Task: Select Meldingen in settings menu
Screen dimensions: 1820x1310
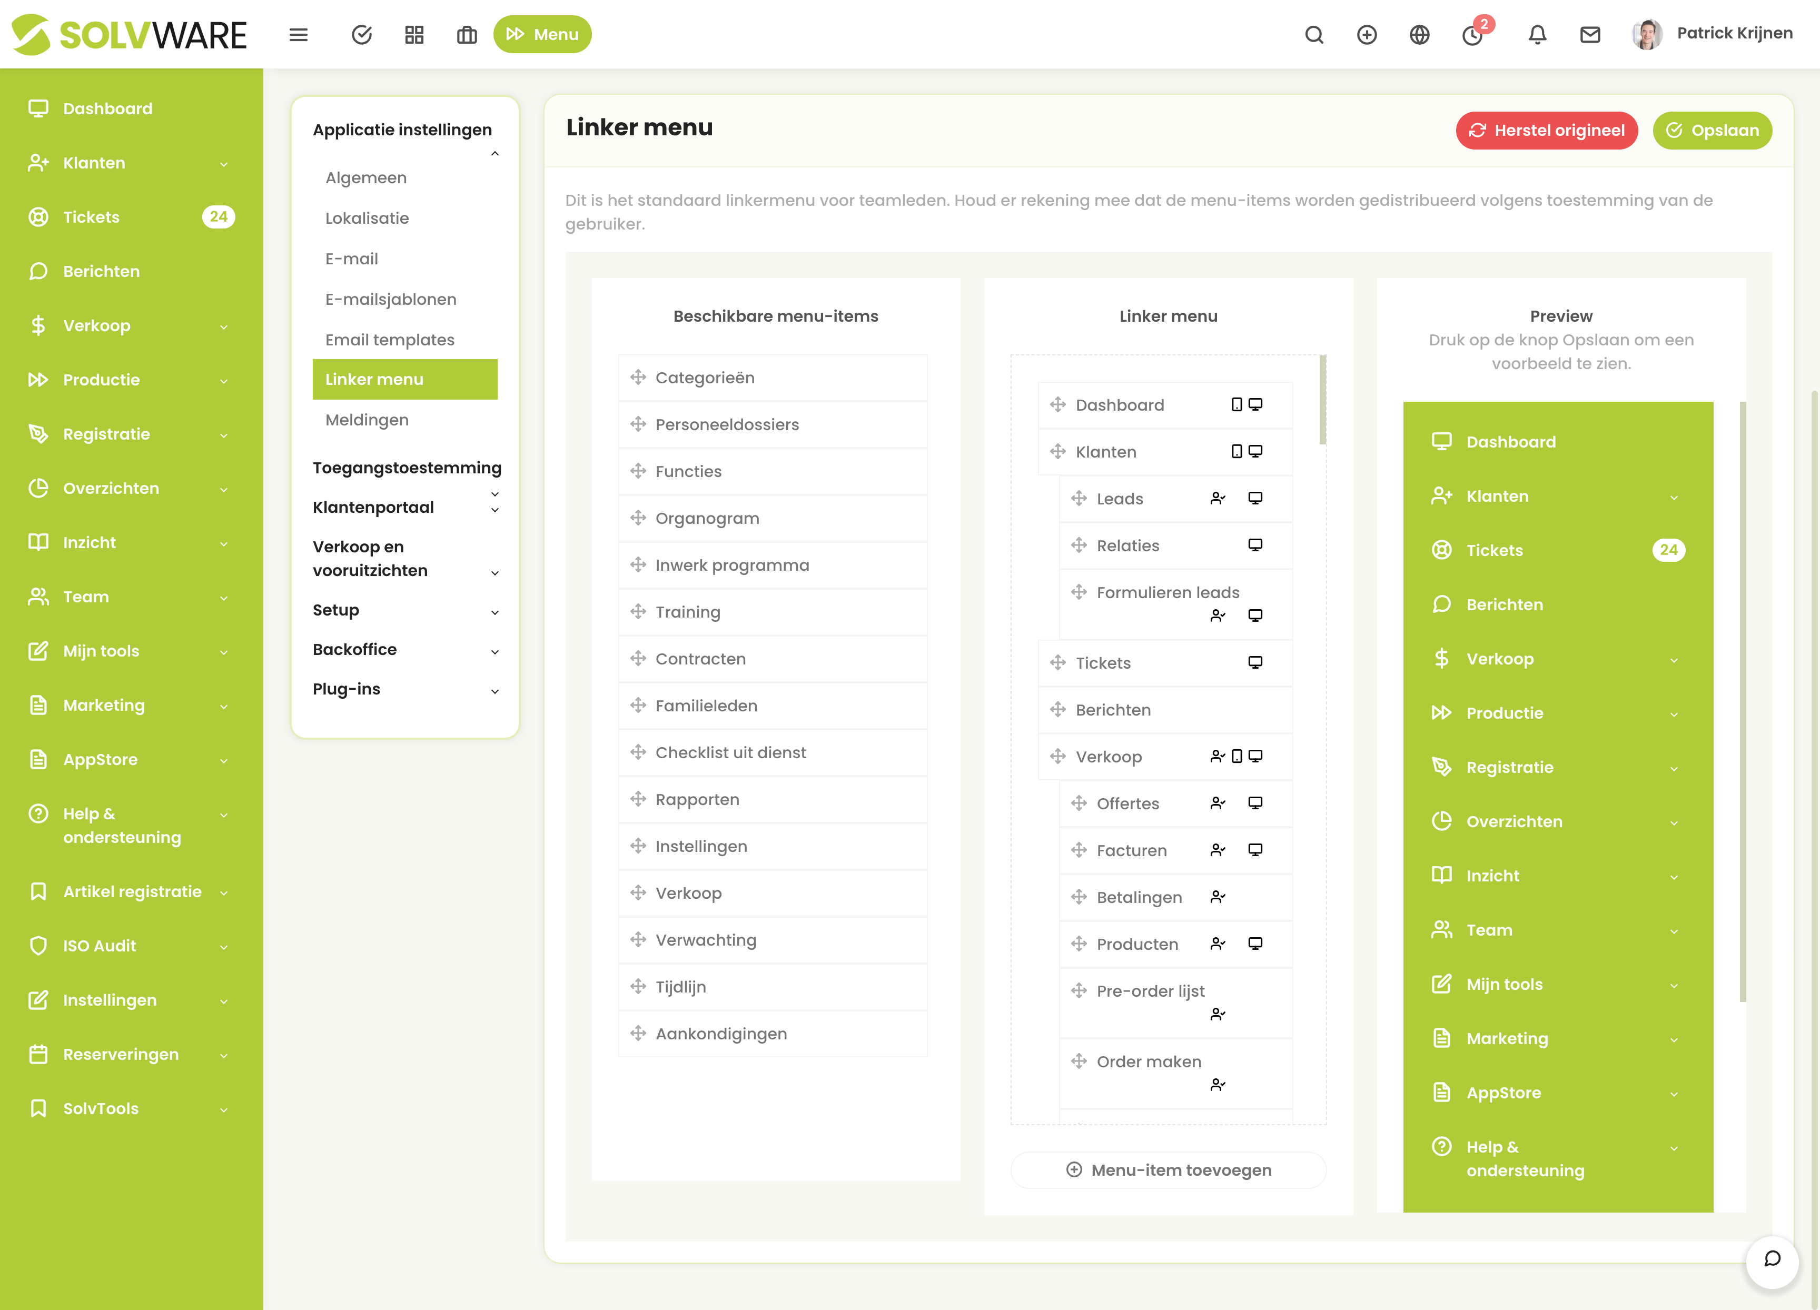Action: click(367, 420)
